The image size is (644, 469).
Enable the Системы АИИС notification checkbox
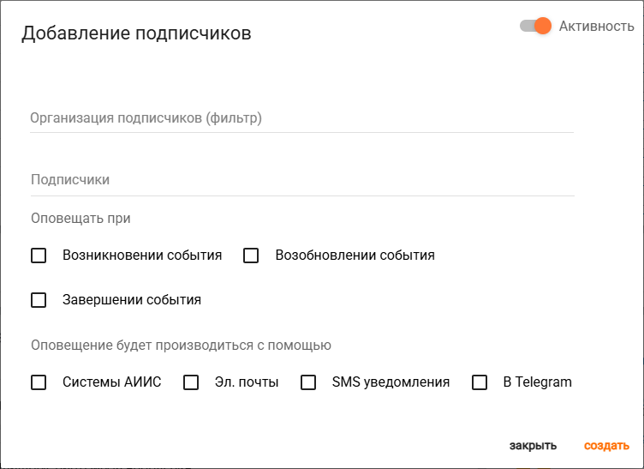click(x=39, y=382)
